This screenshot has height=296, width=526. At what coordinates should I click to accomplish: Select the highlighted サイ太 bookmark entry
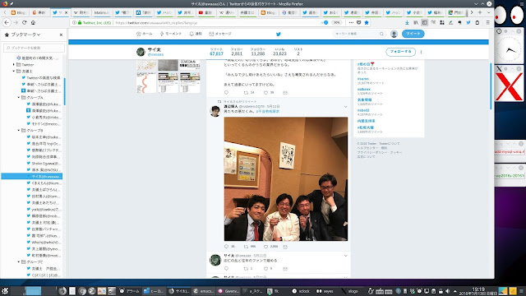click(32, 176)
